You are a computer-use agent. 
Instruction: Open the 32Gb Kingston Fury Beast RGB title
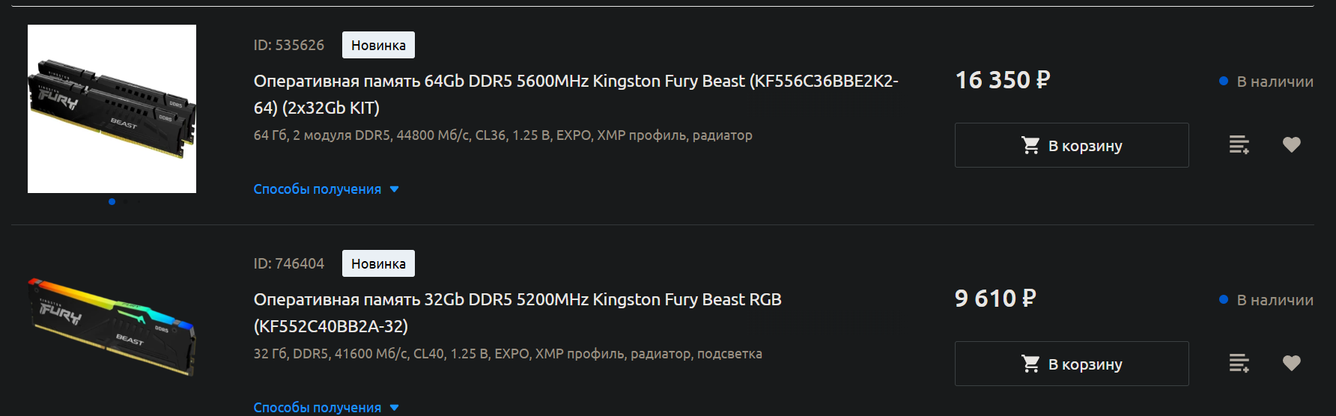(x=517, y=313)
